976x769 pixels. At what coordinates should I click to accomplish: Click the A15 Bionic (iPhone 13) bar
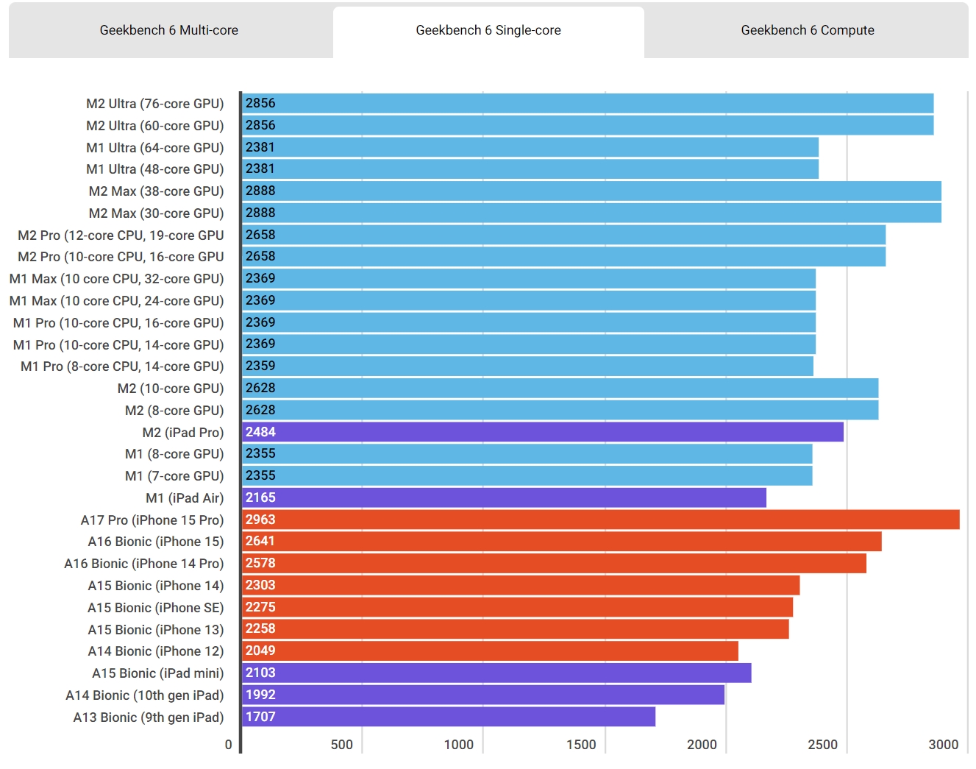[516, 628]
